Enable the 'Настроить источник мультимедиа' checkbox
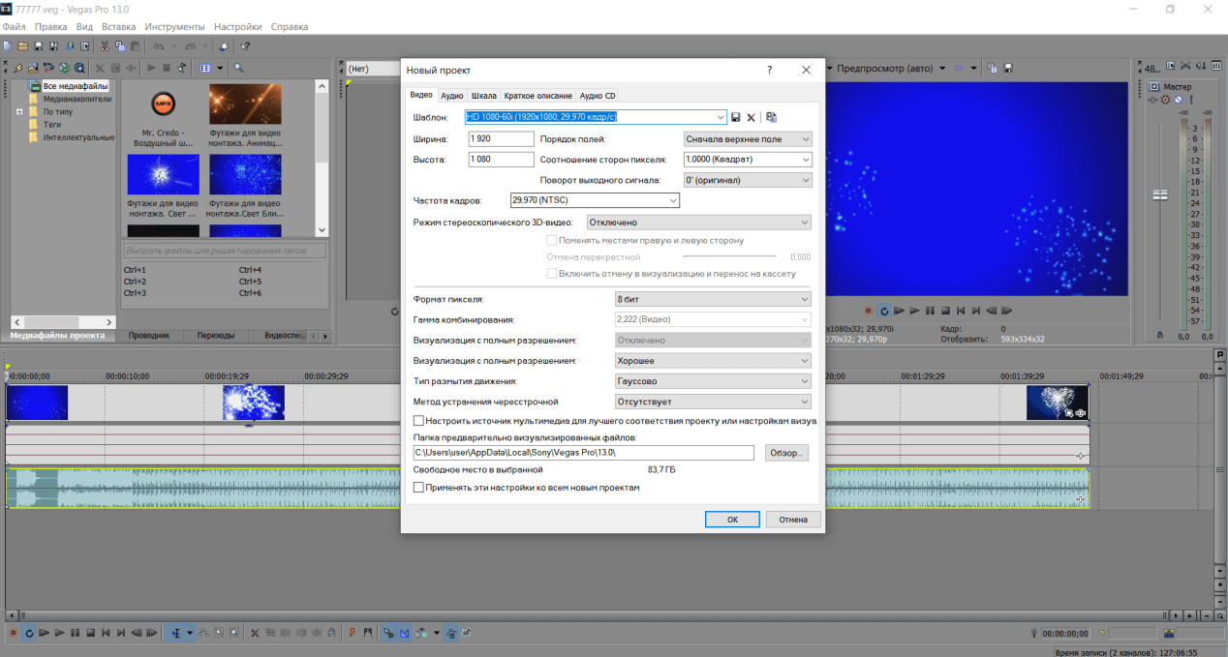The image size is (1228, 657). tap(418, 421)
